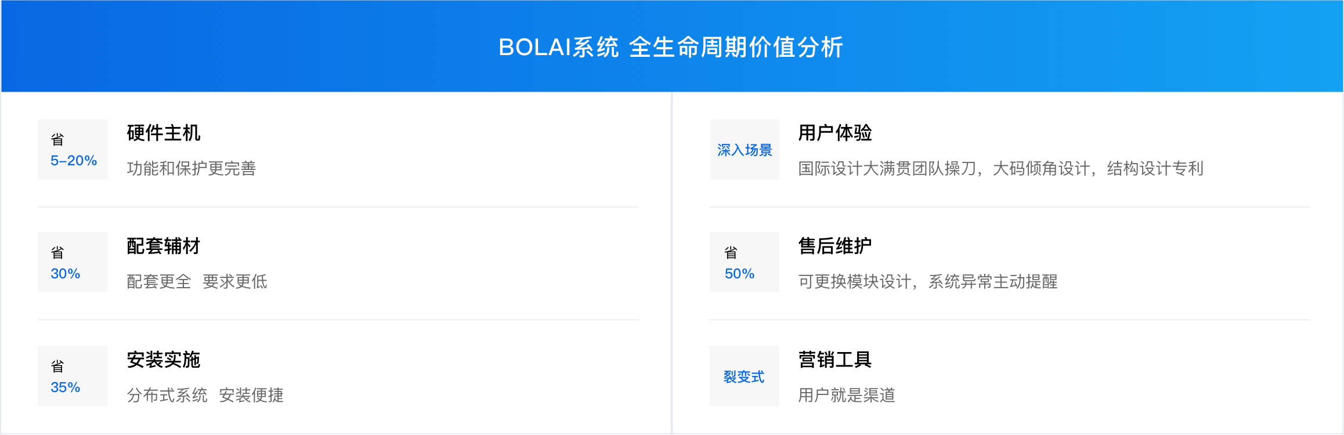Click the 可更换模块设计 description text
This screenshot has height=435, width=1344.
pyautogui.click(x=928, y=281)
